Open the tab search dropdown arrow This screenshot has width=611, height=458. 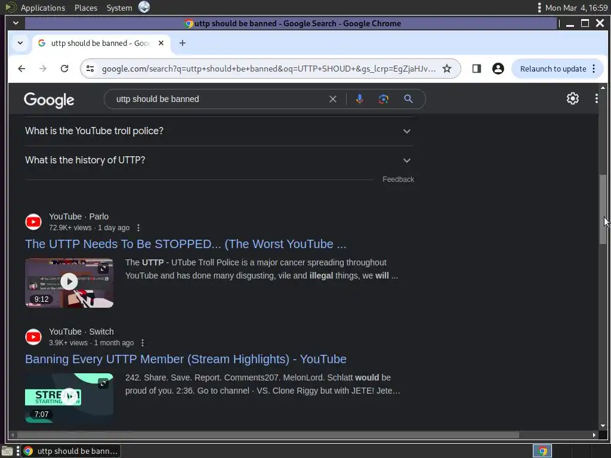(20, 43)
